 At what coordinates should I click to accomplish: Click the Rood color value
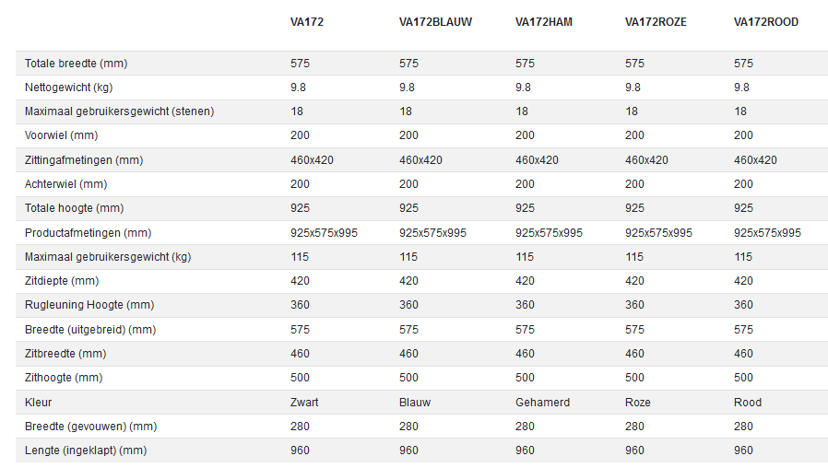tap(748, 403)
